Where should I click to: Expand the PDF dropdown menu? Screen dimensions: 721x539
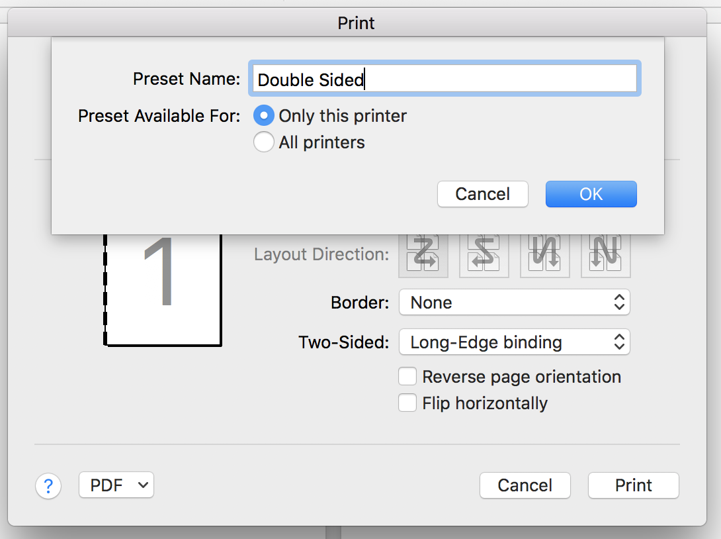pos(116,485)
